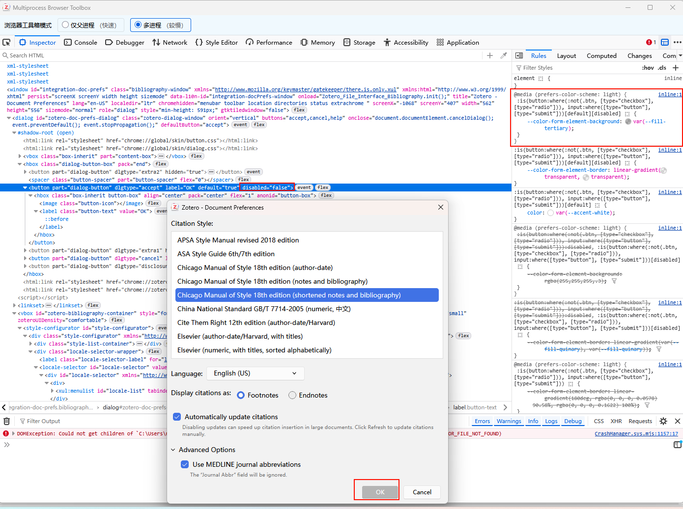
Task: Switch to the Console tab
Action: click(81, 43)
